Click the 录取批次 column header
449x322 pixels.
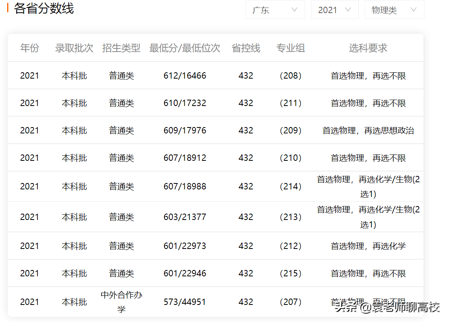(74, 48)
